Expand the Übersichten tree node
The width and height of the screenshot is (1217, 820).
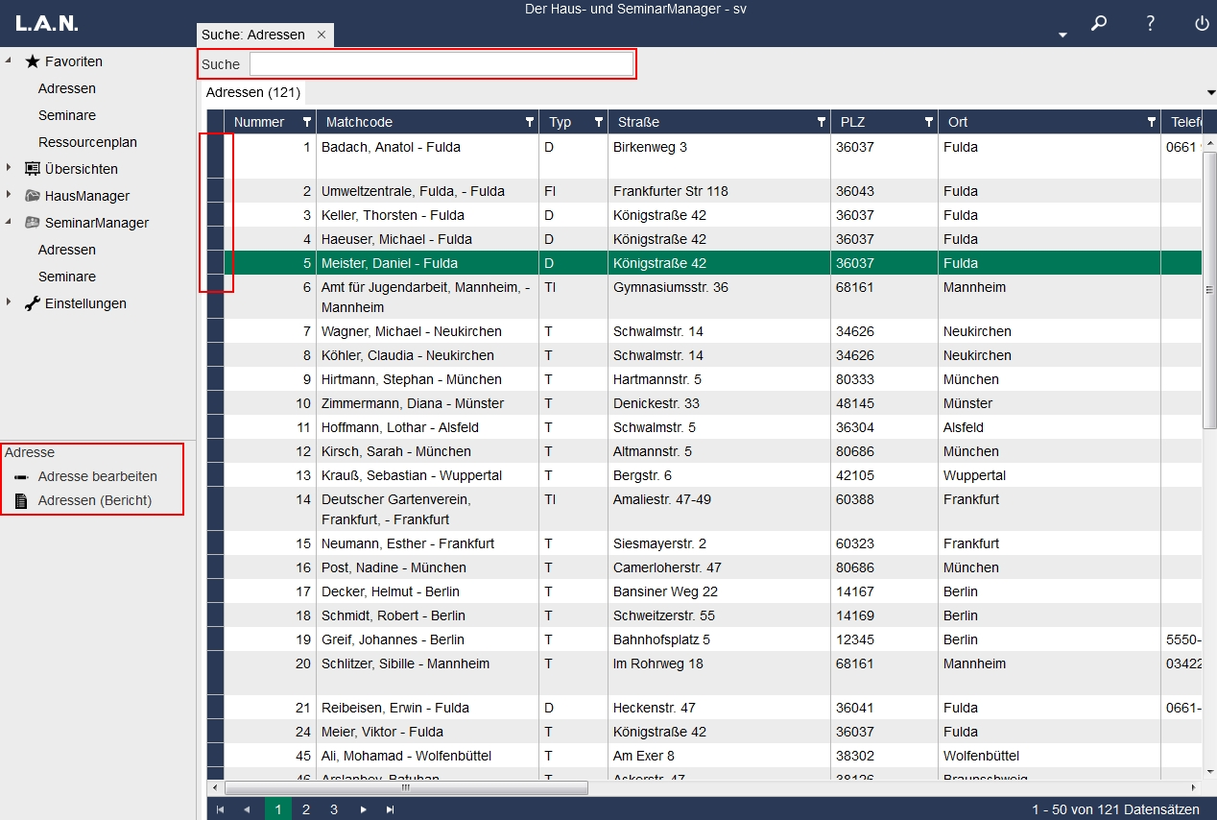click(x=9, y=168)
